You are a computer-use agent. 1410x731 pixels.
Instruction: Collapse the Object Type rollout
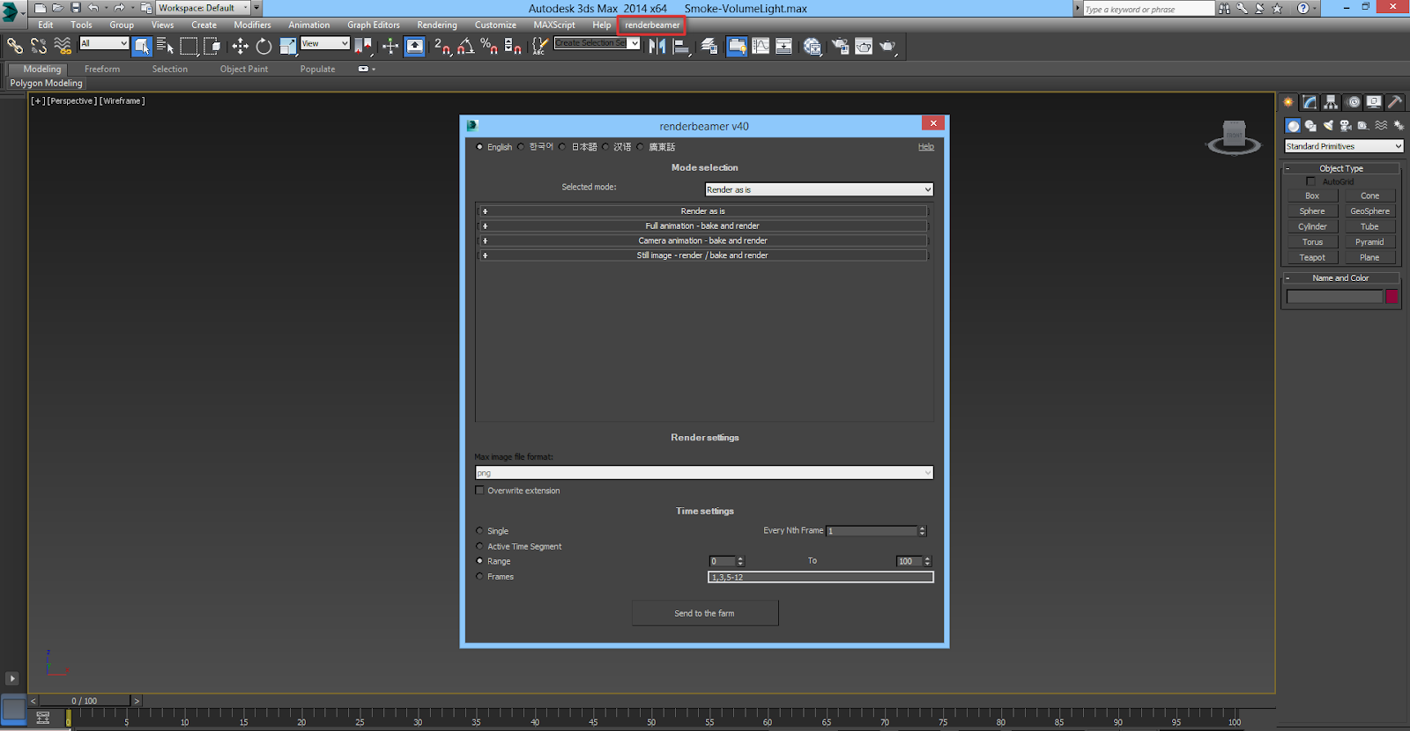[x=1341, y=168]
